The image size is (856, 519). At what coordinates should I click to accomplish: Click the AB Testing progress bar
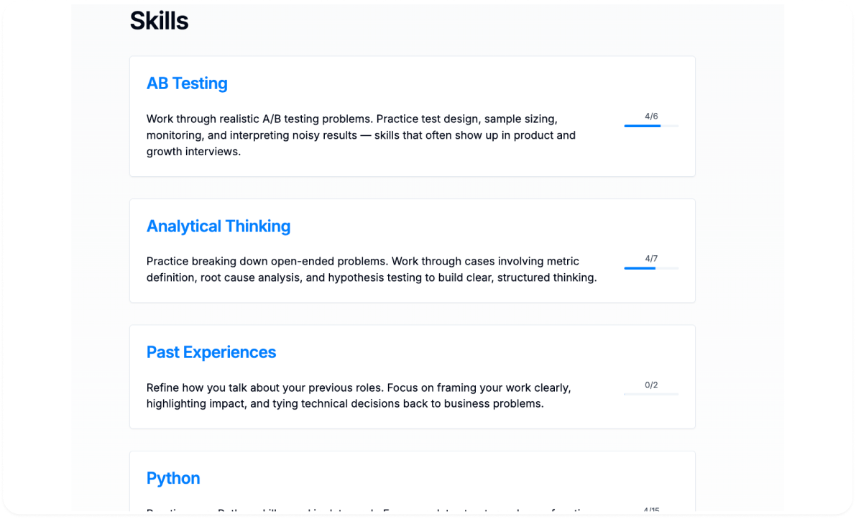point(651,126)
